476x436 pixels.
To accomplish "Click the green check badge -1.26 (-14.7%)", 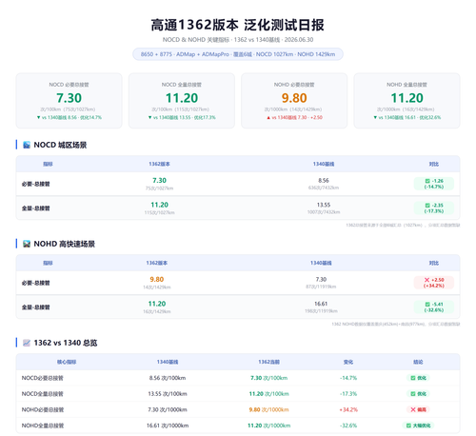I will pos(434,184).
